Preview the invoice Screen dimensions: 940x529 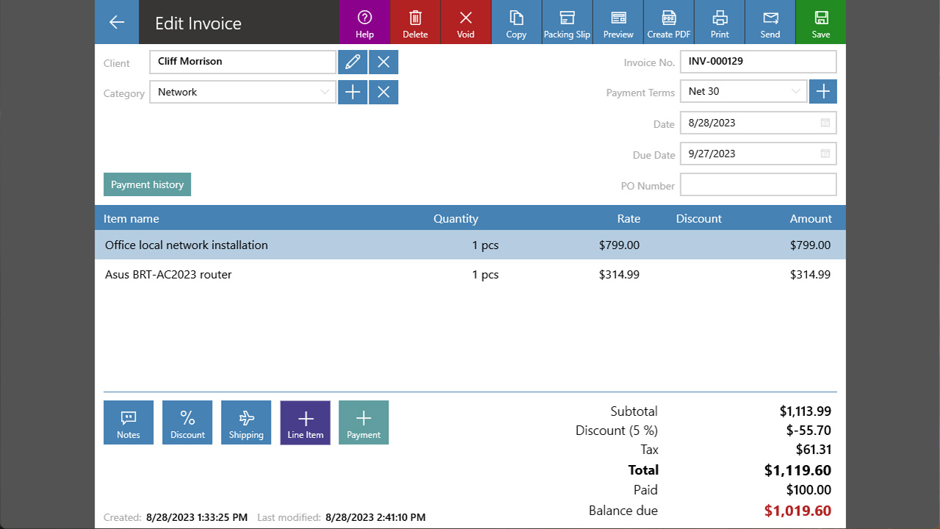click(618, 22)
